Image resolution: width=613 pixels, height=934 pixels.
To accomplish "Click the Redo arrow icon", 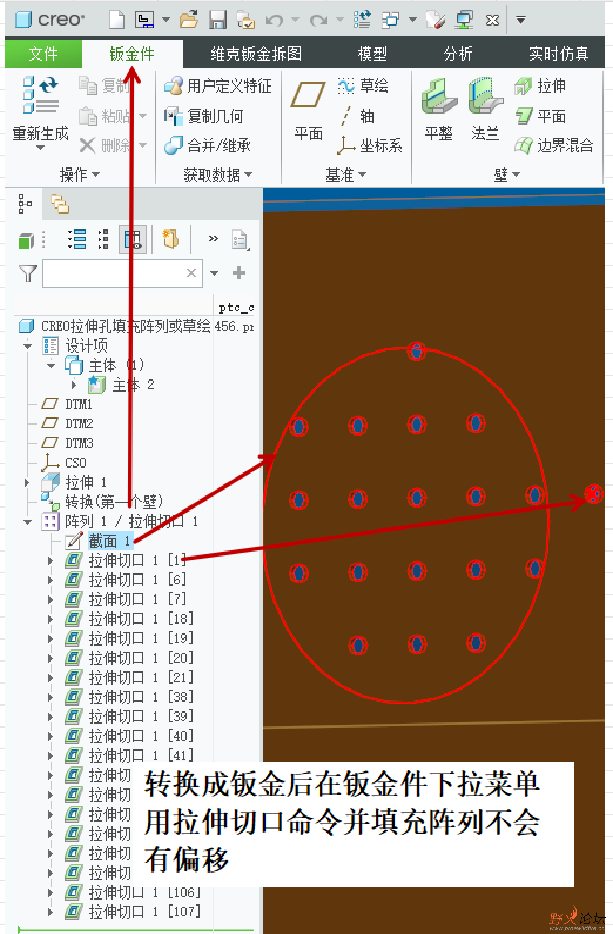I will pos(318,20).
